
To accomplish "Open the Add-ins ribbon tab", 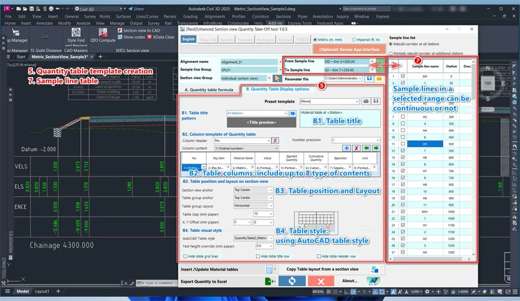I will pyautogui.click(x=276, y=23).
